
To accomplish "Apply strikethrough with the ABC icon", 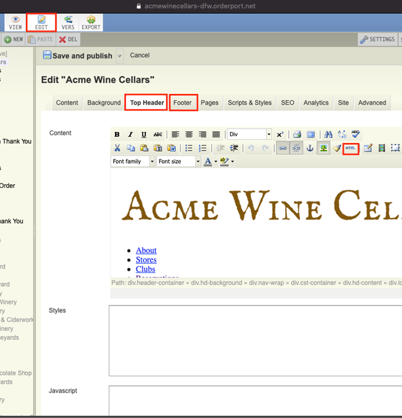I will [158, 134].
